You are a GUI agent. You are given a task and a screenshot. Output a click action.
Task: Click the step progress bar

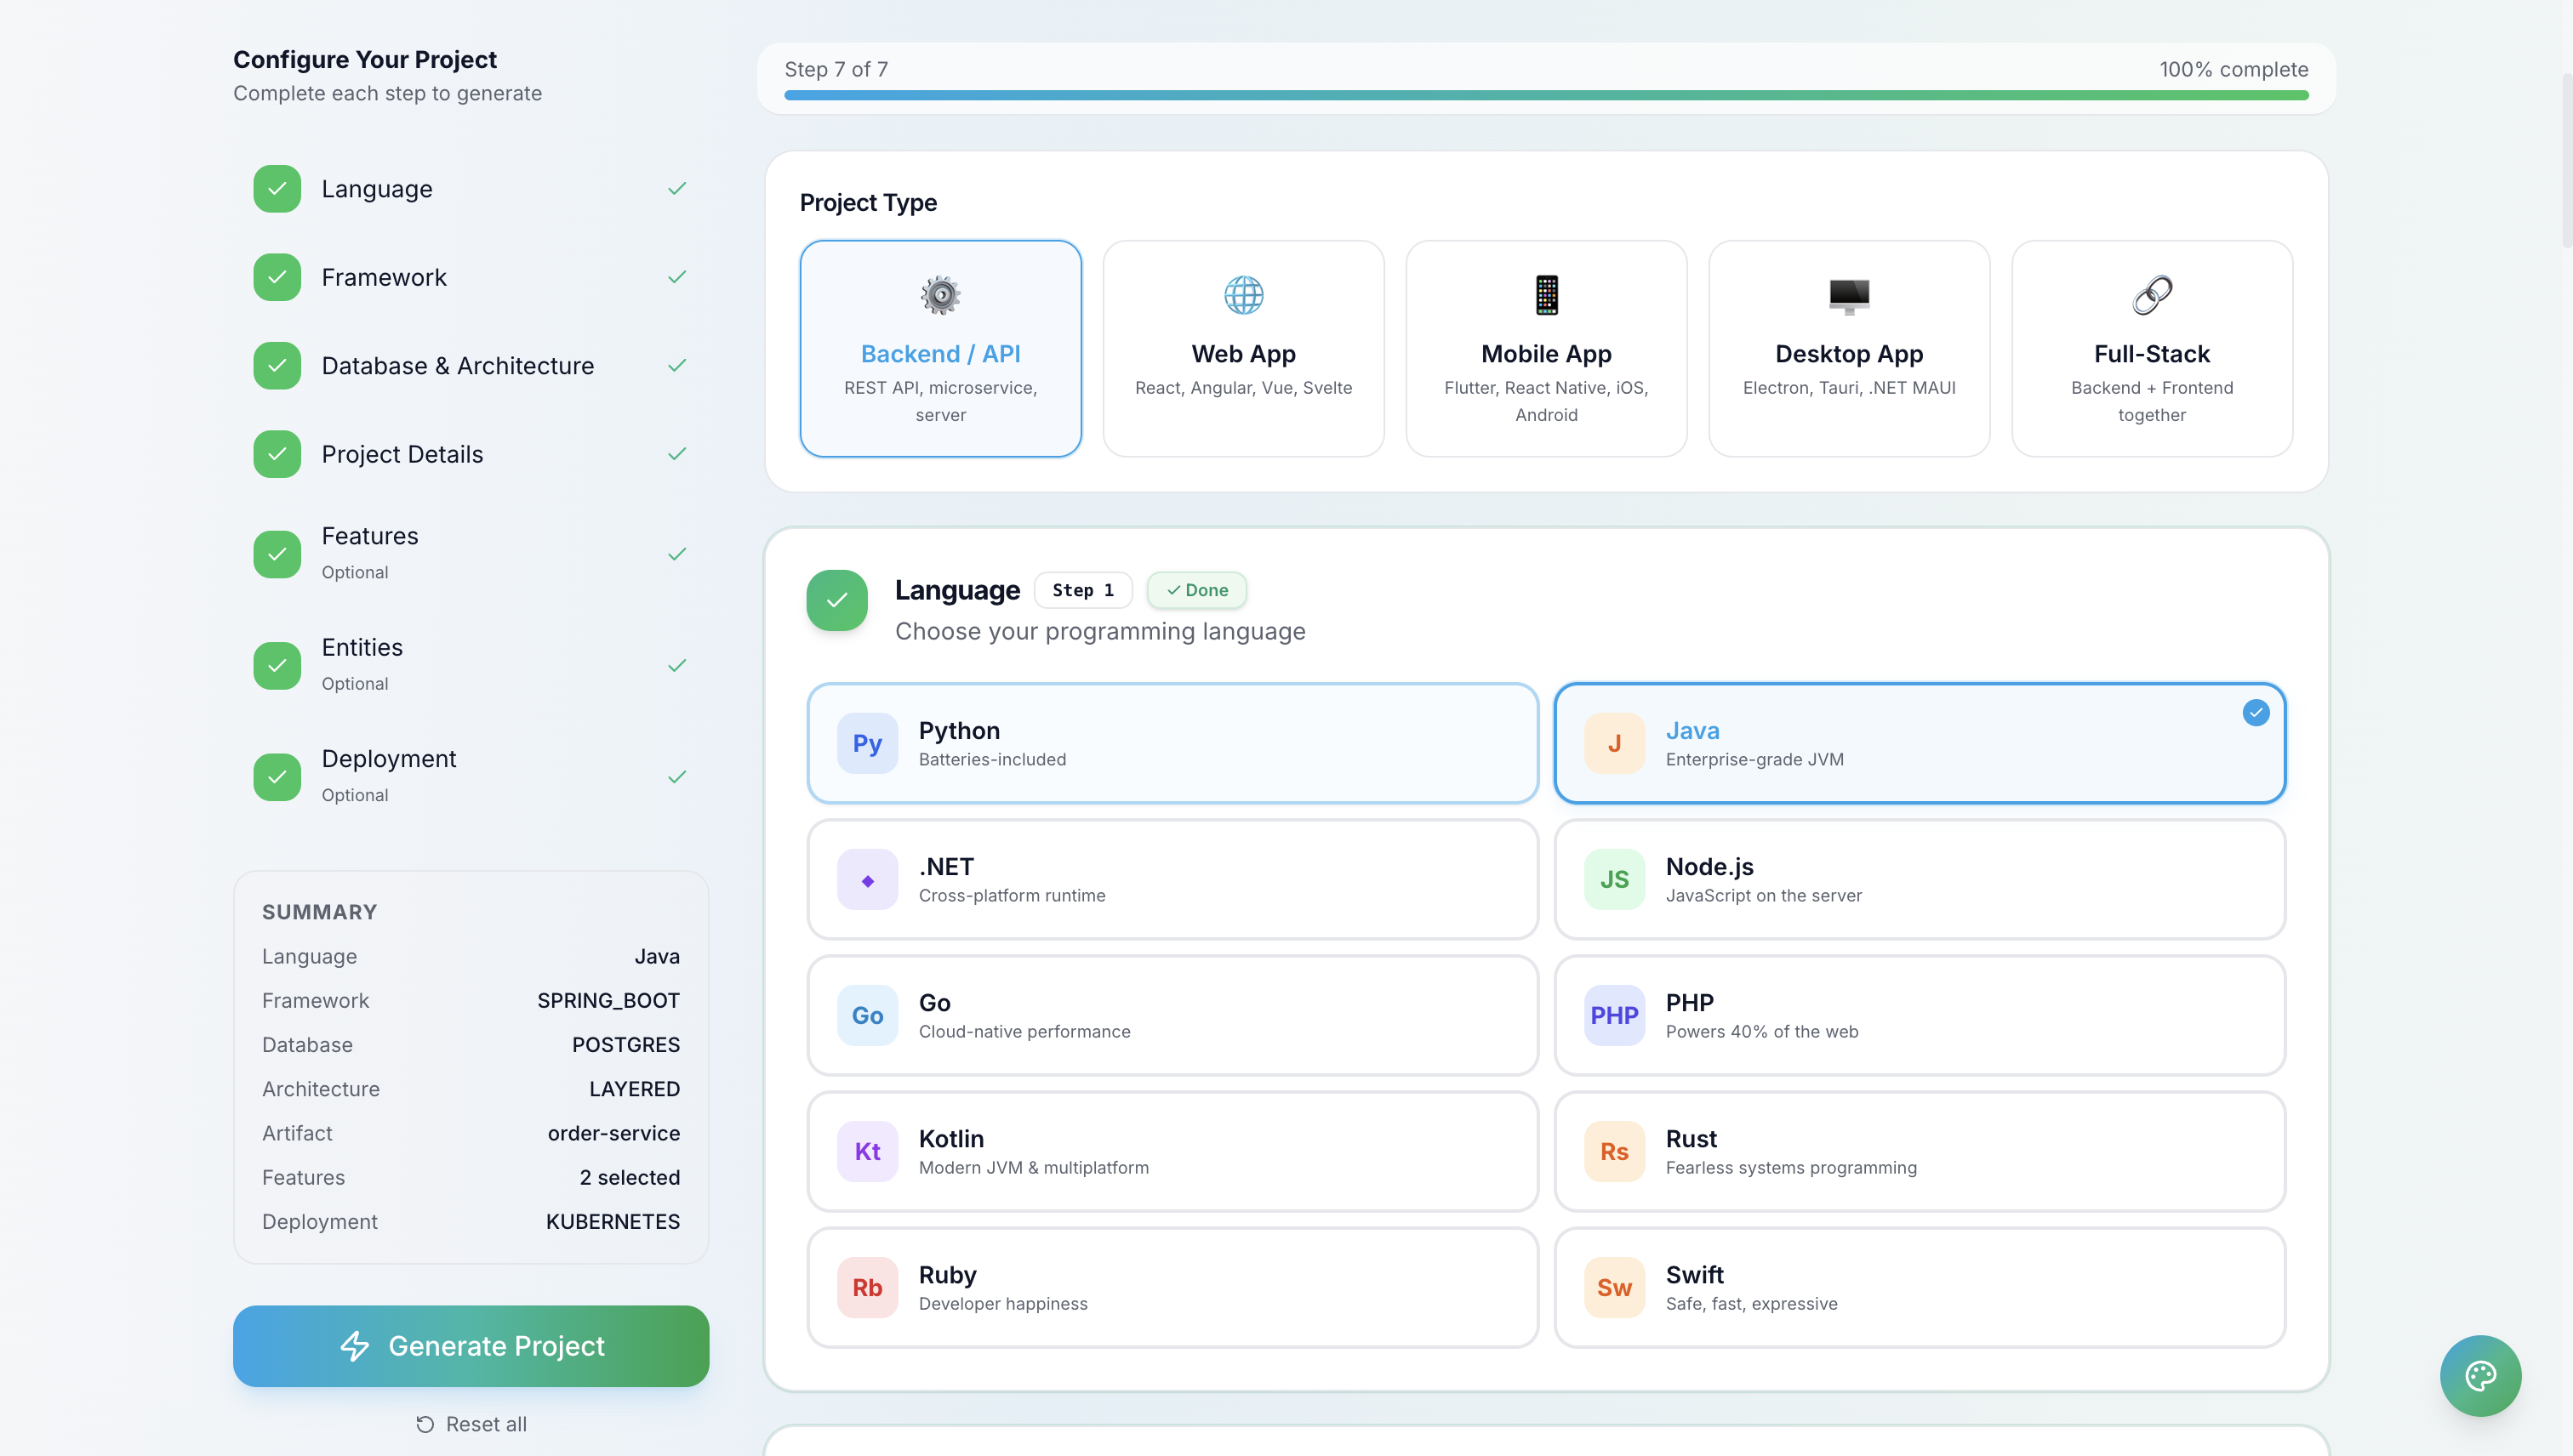tap(1547, 95)
